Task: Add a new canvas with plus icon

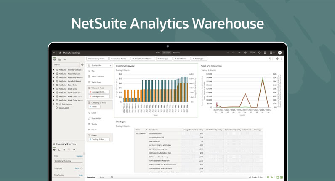Action: (x=112, y=177)
